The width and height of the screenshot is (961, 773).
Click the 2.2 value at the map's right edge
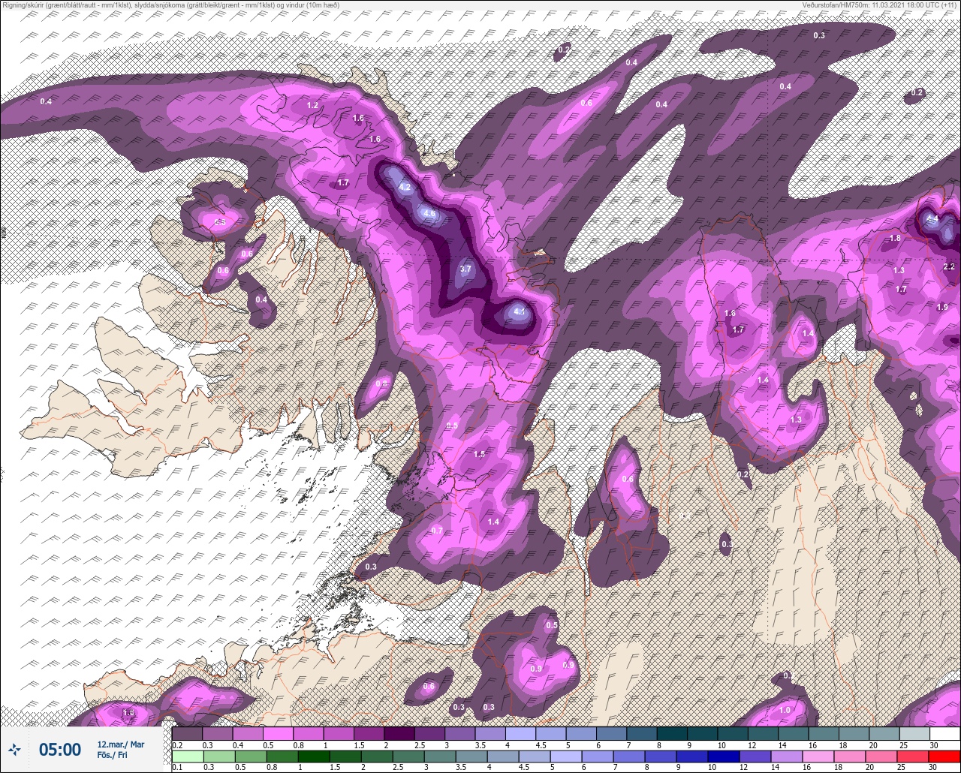coord(949,267)
